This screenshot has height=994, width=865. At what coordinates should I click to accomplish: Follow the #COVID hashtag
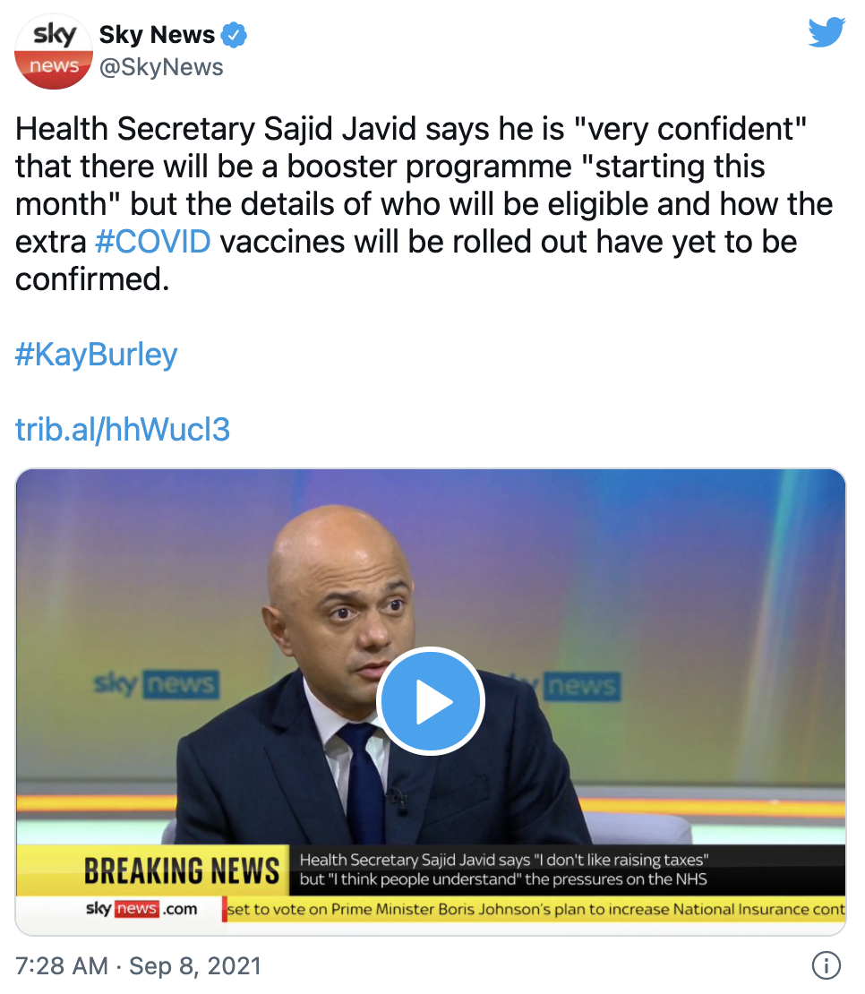[x=153, y=242]
